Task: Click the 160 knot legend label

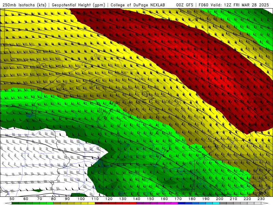Action: coord(164,199)
